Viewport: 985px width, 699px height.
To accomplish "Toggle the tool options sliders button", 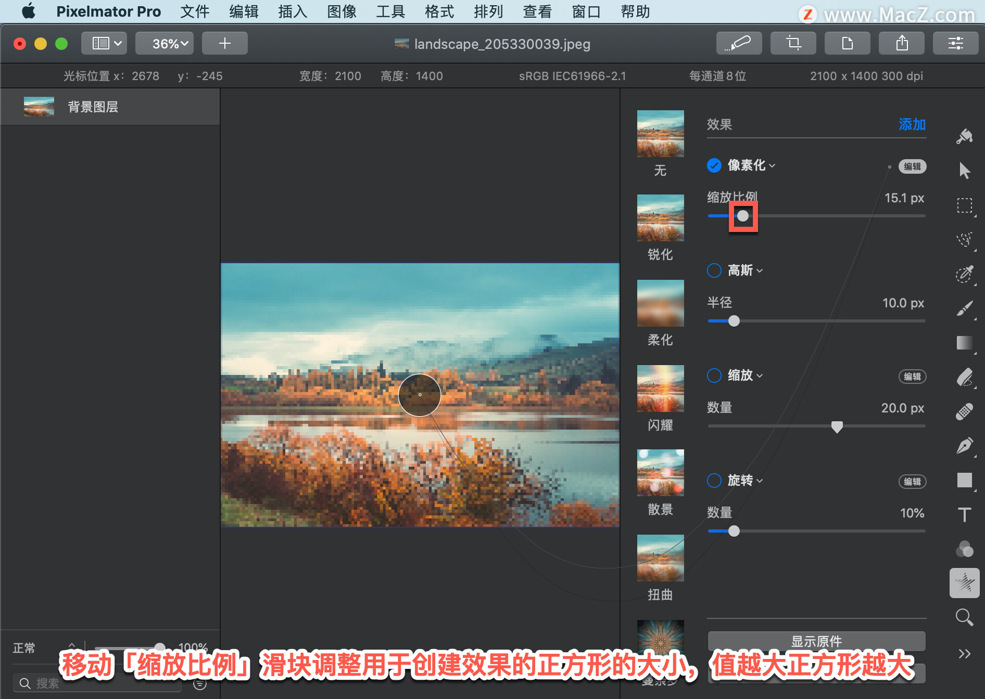I will tap(955, 43).
